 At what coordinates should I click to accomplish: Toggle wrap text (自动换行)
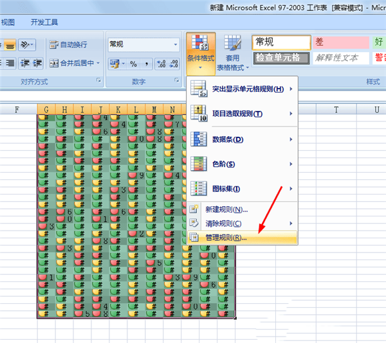pos(68,45)
